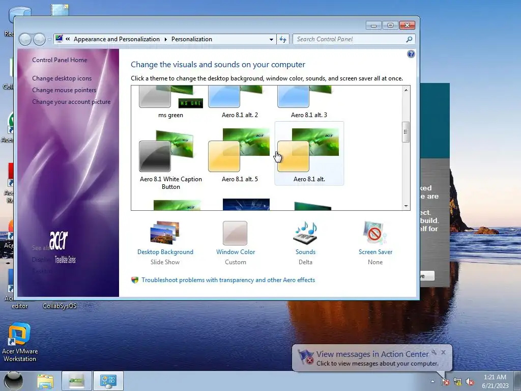Select the ms green theme
This screenshot has height=391, width=521.
171,101
